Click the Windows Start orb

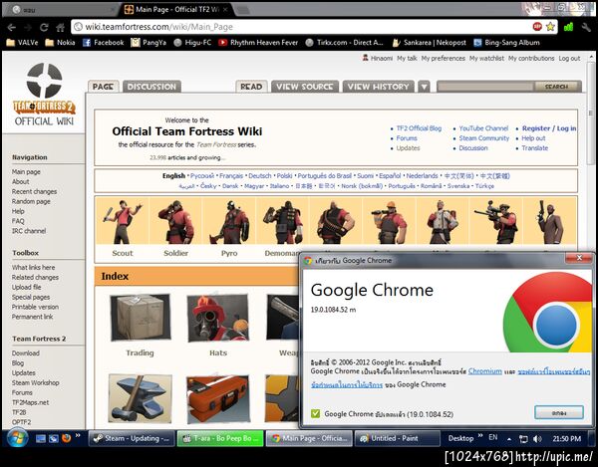tap(17, 438)
